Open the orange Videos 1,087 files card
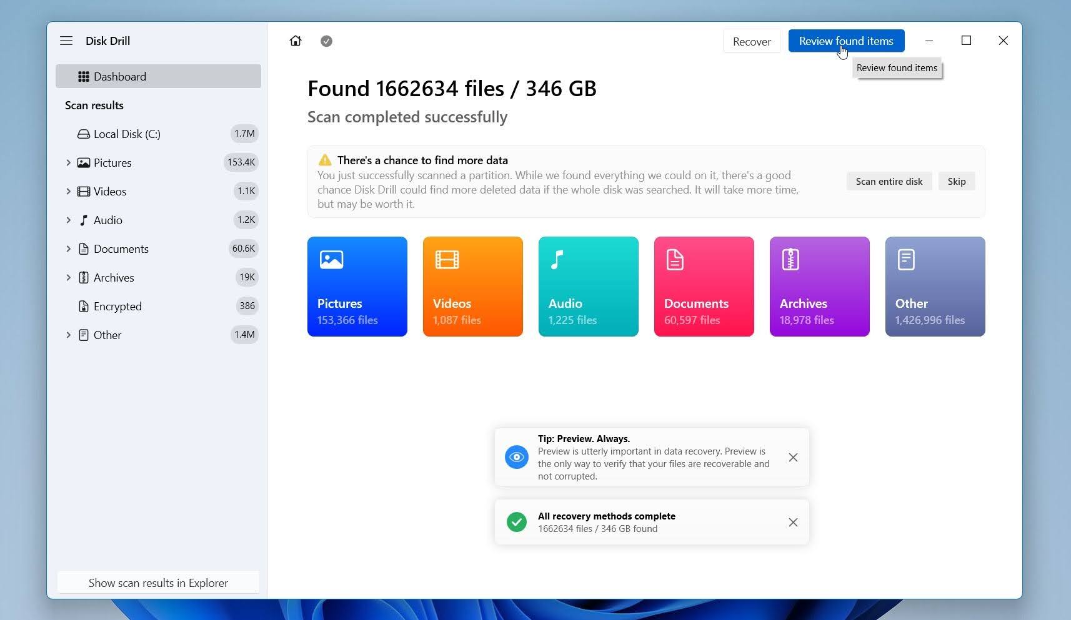The width and height of the screenshot is (1071, 620). coord(473,287)
